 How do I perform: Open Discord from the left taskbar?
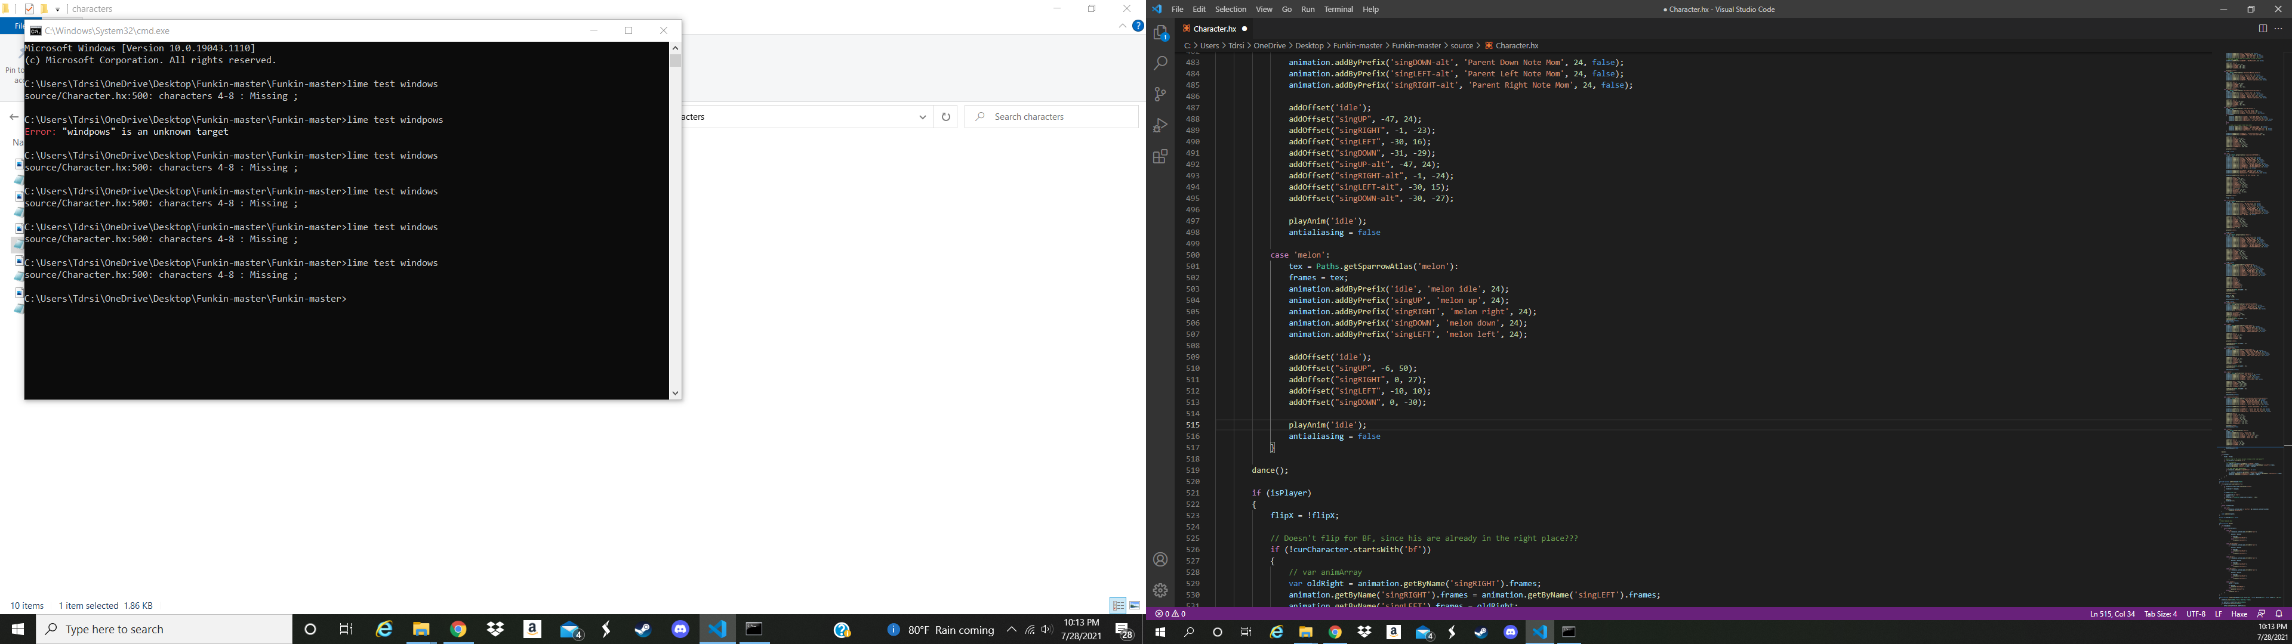pos(680,630)
